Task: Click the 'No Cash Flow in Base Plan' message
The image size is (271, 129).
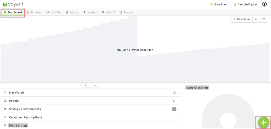Action: click(135, 50)
